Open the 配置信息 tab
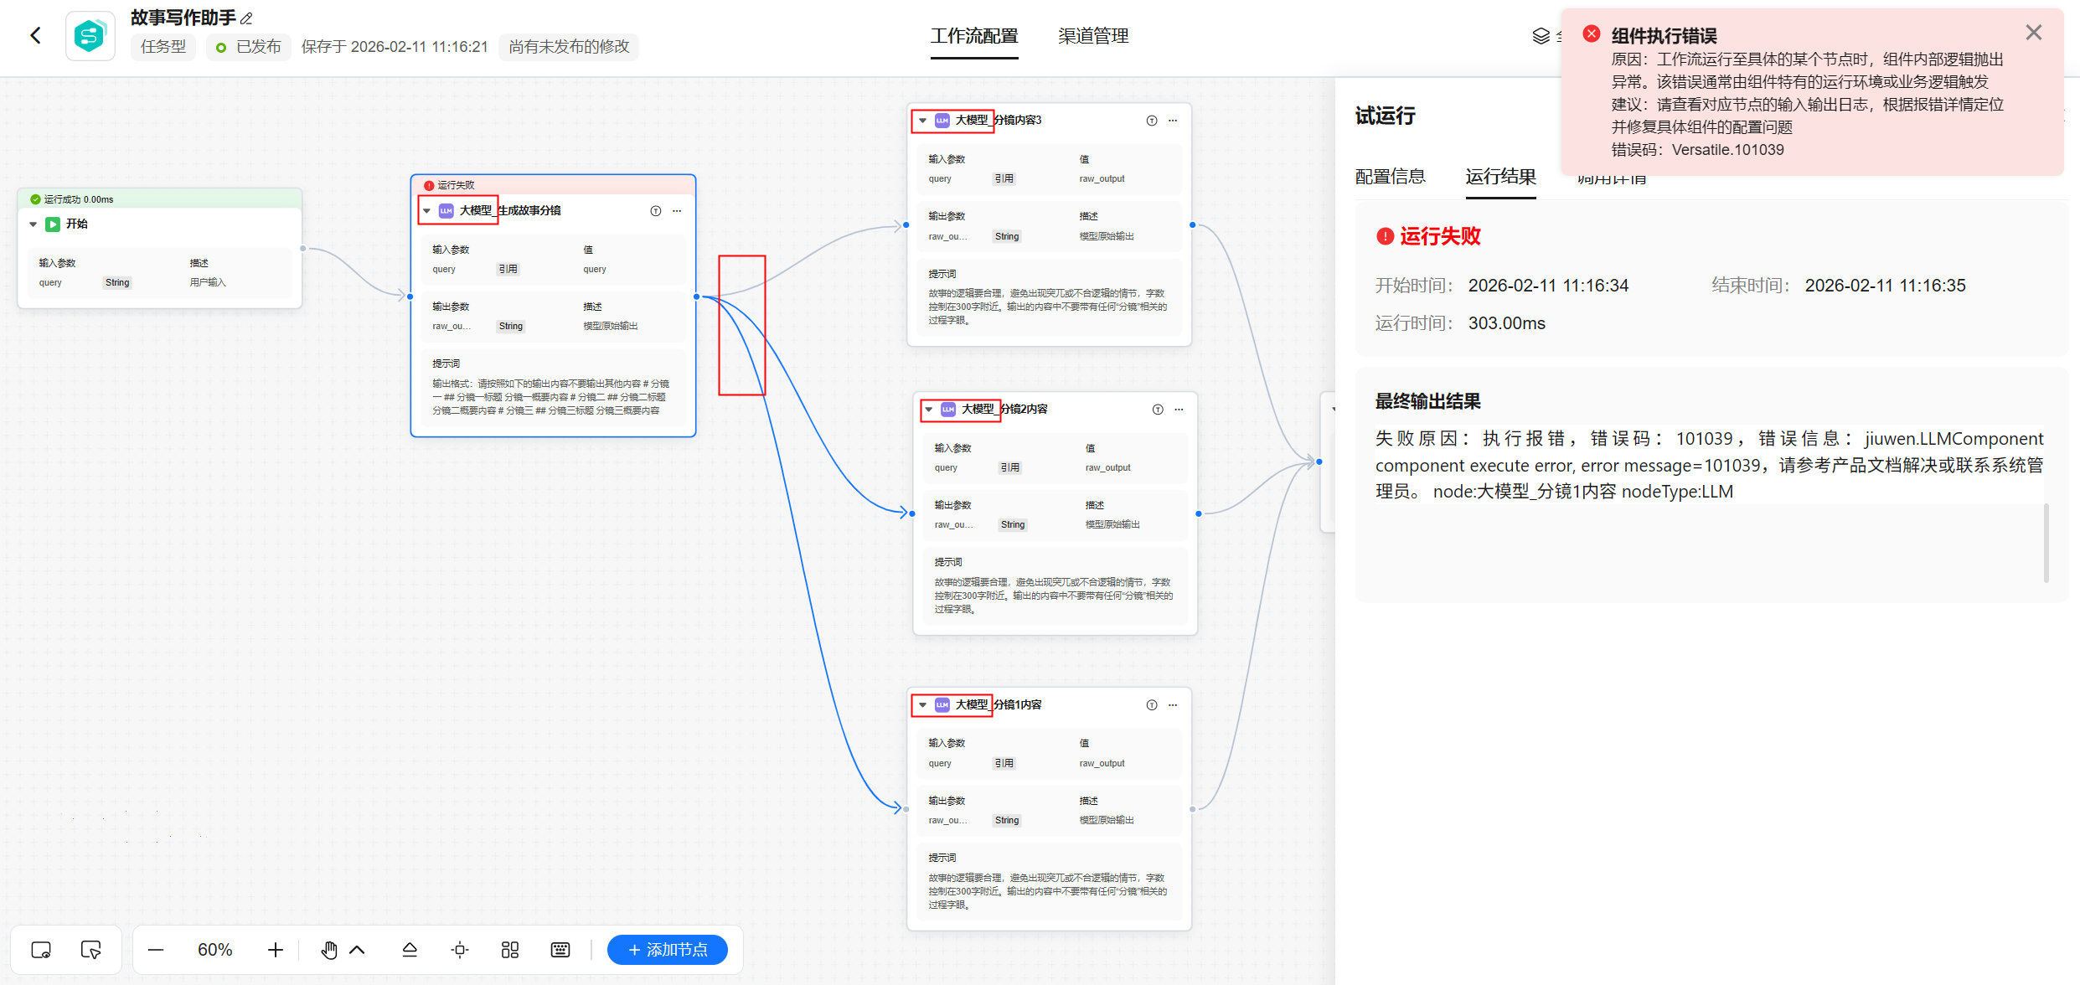 [x=1390, y=177]
